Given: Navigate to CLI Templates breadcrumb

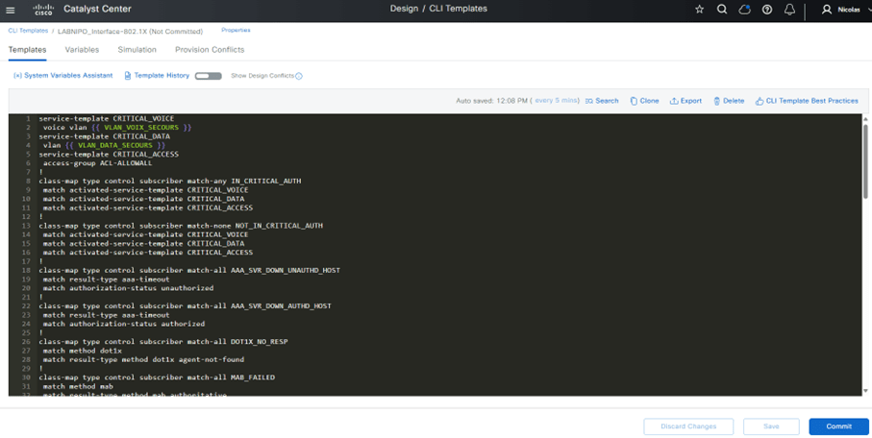Looking at the screenshot, I should tap(27, 31).
